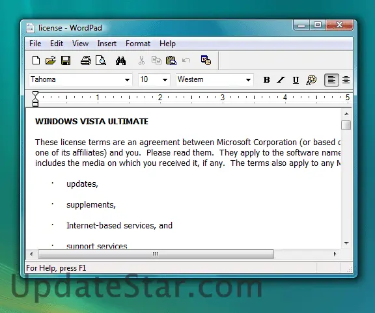The image size is (375, 313).
Task: Insert date and time with the clock icon
Action: click(x=206, y=61)
